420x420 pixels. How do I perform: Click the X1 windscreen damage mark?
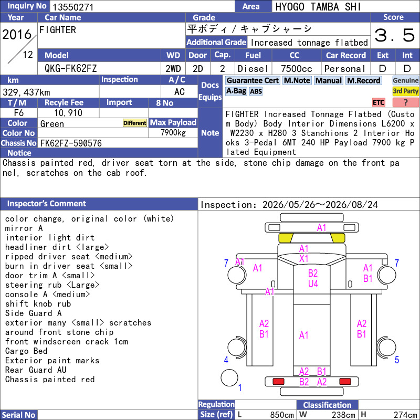(303, 259)
